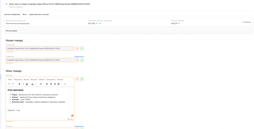Open the Редагувати editor menu

pos(18,80)
